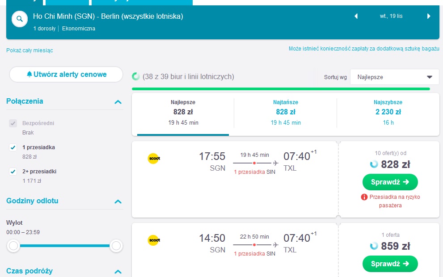
Task: Go to previous day arrow
Action: tap(356, 16)
